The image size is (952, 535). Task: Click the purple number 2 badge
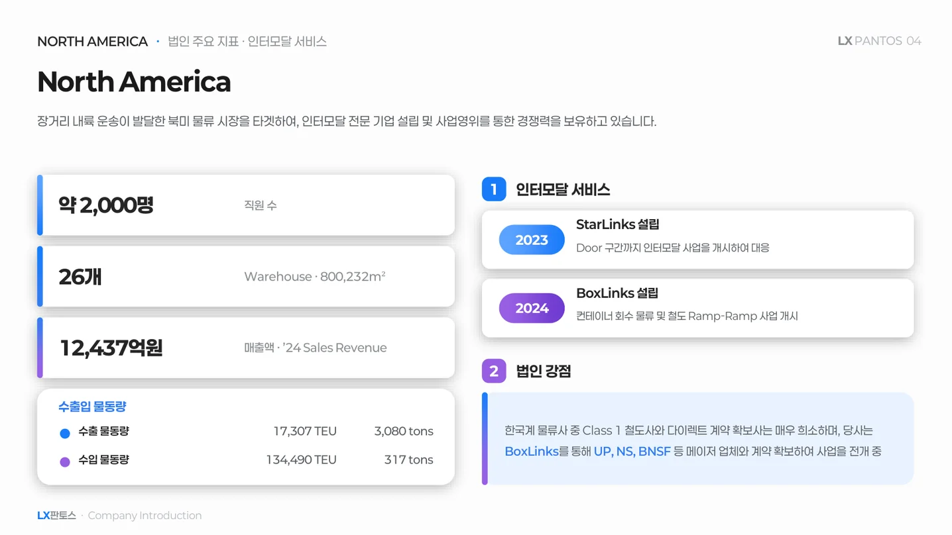493,371
